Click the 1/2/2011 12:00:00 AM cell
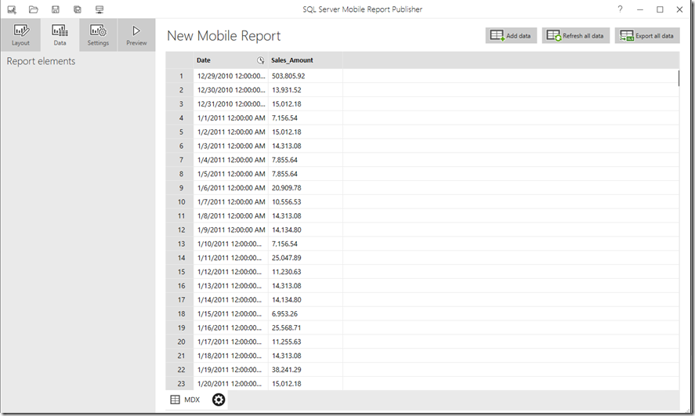695x416 pixels. pyautogui.click(x=230, y=132)
